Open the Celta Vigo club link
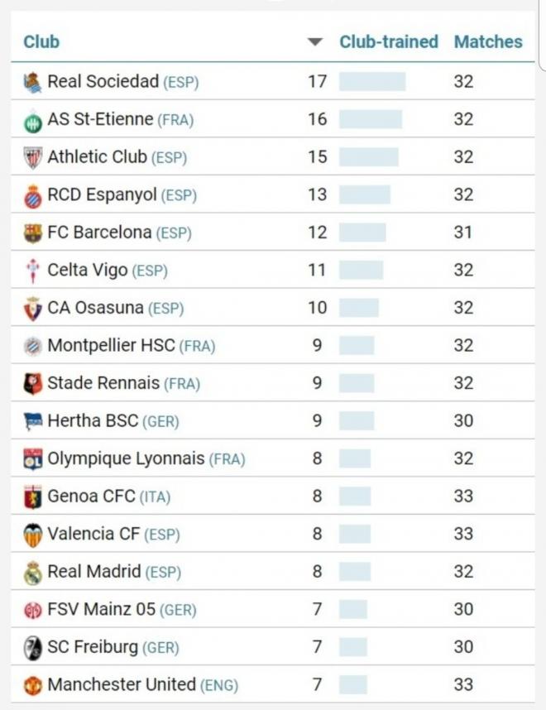The image size is (546, 710). pyautogui.click(x=87, y=270)
